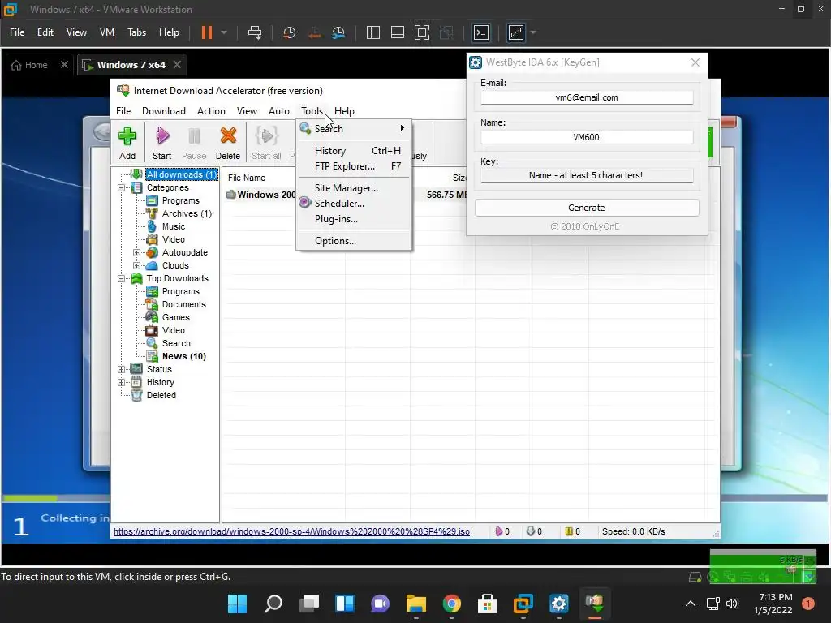Click the VMware take snapshot icon
831x623 pixels.
290,32
